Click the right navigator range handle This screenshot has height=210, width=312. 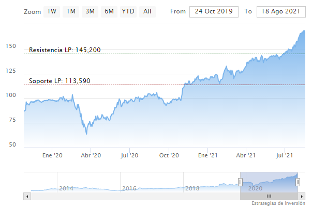point(299,182)
